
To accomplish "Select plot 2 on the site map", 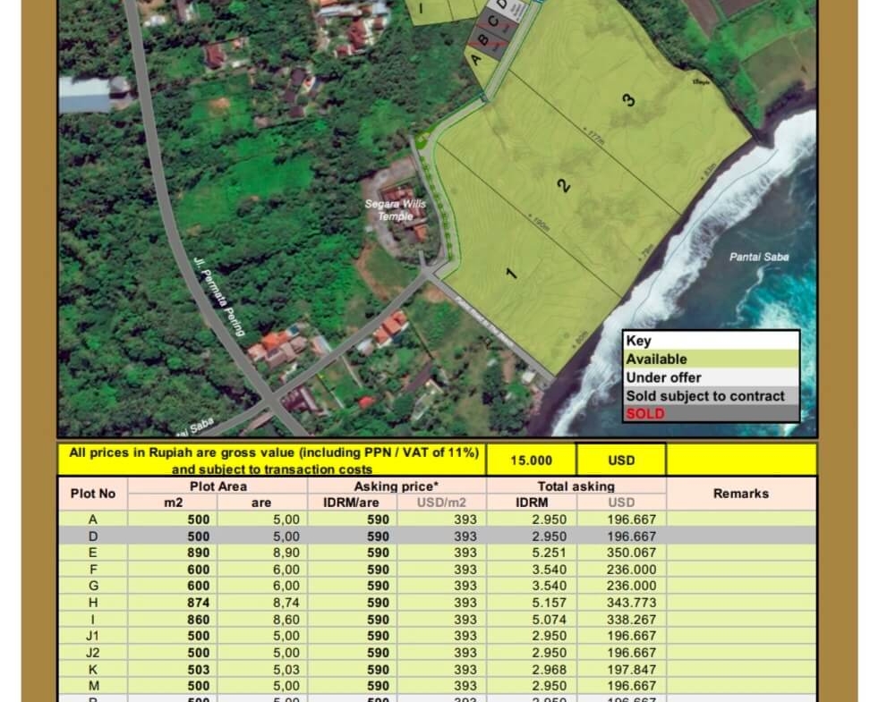I will click(563, 186).
